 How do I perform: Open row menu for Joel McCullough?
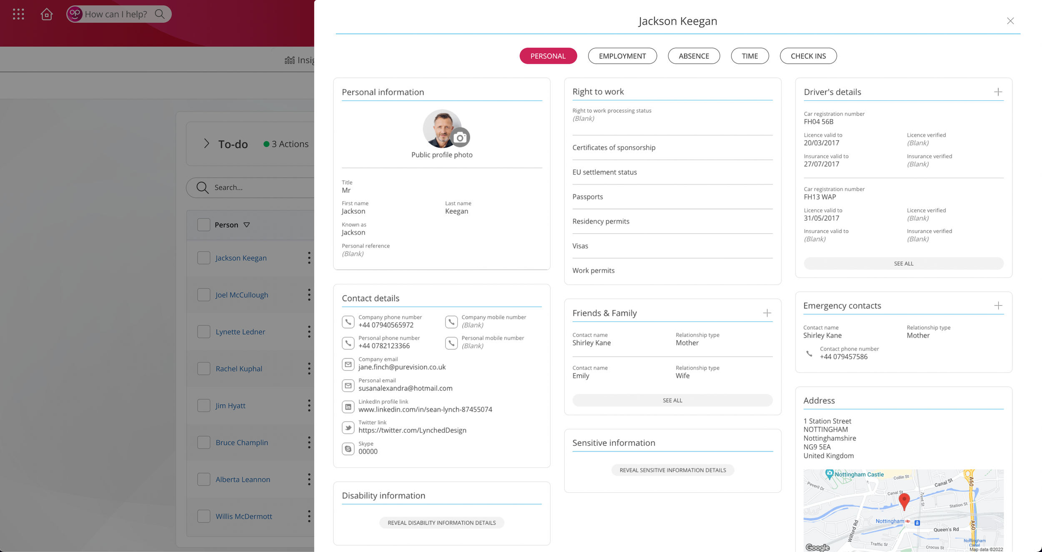(309, 295)
